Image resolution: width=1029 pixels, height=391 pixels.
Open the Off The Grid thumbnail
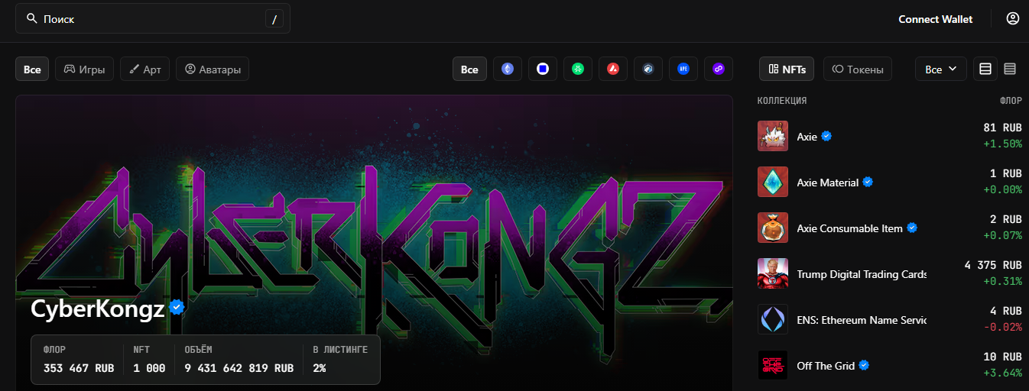point(773,365)
